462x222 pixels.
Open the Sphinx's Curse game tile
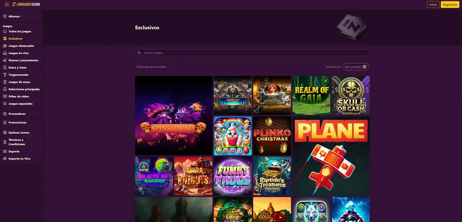pyautogui.click(x=233, y=95)
